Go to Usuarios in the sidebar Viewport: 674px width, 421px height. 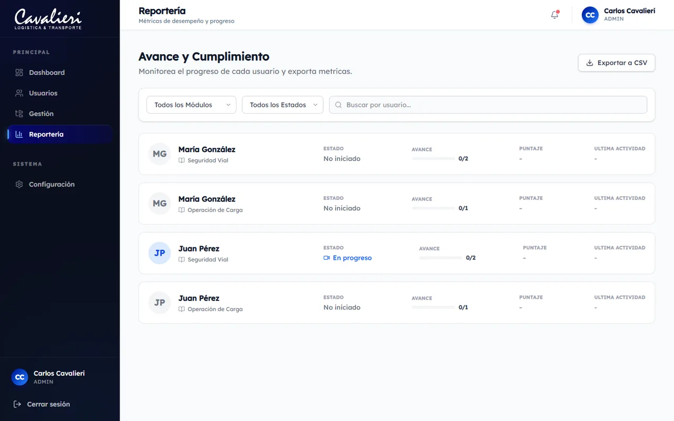[x=60, y=93]
